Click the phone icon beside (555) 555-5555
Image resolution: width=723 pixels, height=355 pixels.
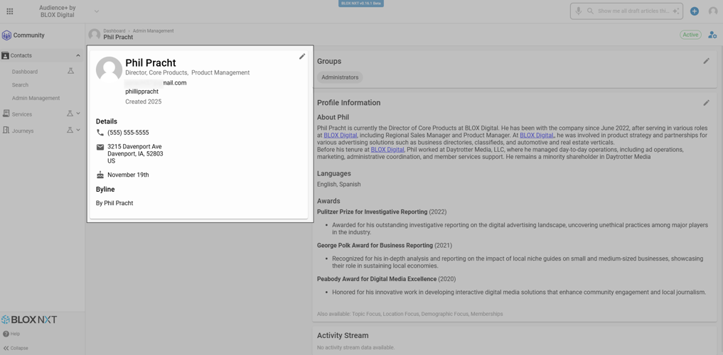[100, 133]
